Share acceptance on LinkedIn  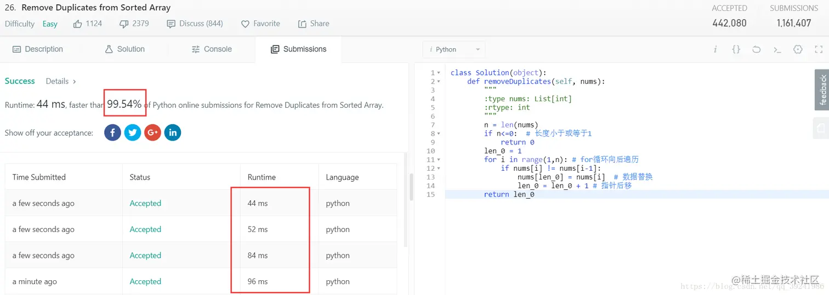[x=173, y=132]
